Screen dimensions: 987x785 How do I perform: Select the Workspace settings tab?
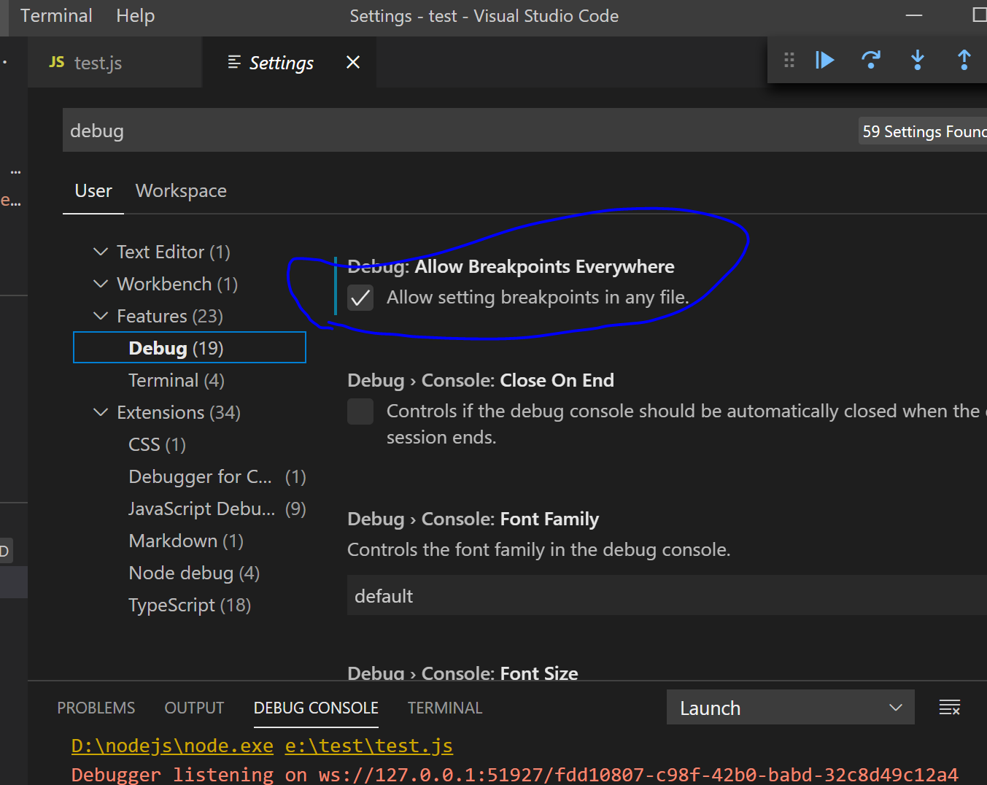[181, 191]
